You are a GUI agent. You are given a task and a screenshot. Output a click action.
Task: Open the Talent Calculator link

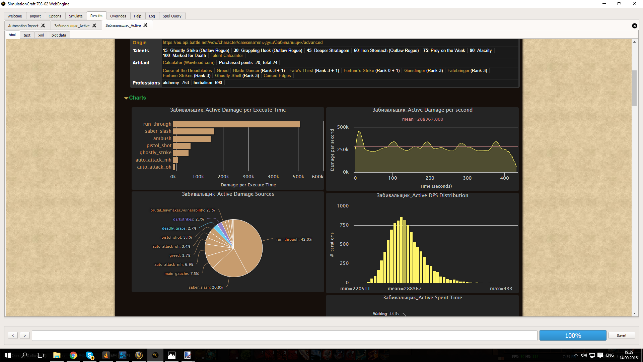click(x=227, y=56)
